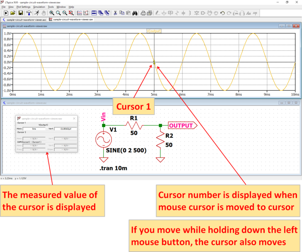Select the Ground symbol tool
The width and height of the screenshot is (302, 252).
click(164, 13)
